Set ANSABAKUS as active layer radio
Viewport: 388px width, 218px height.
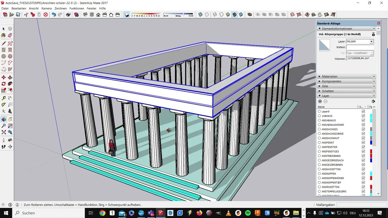[x=319, y=121]
